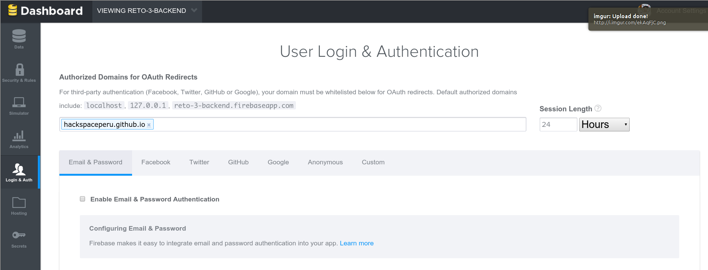Switch to Email & Password tab
This screenshot has width=708, height=270.
95,162
